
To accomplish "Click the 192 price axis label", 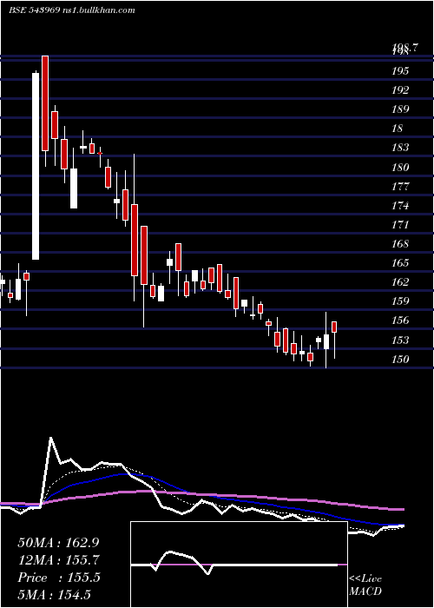I will [x=400, y=90].
